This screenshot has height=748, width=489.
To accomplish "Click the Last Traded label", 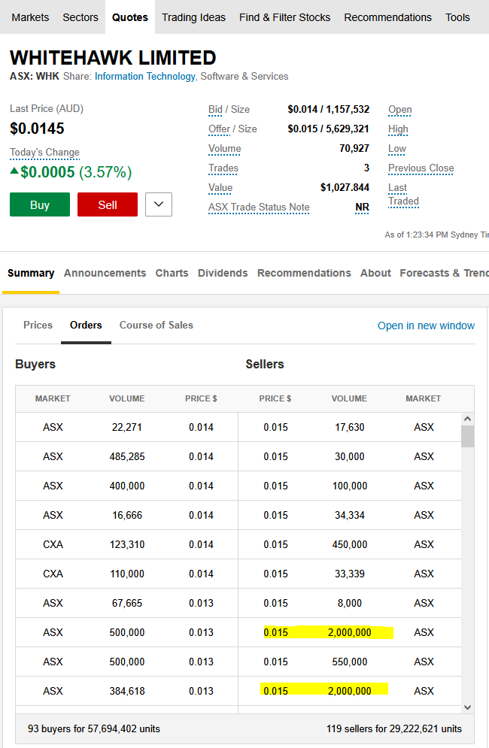I will coord(403,195).
